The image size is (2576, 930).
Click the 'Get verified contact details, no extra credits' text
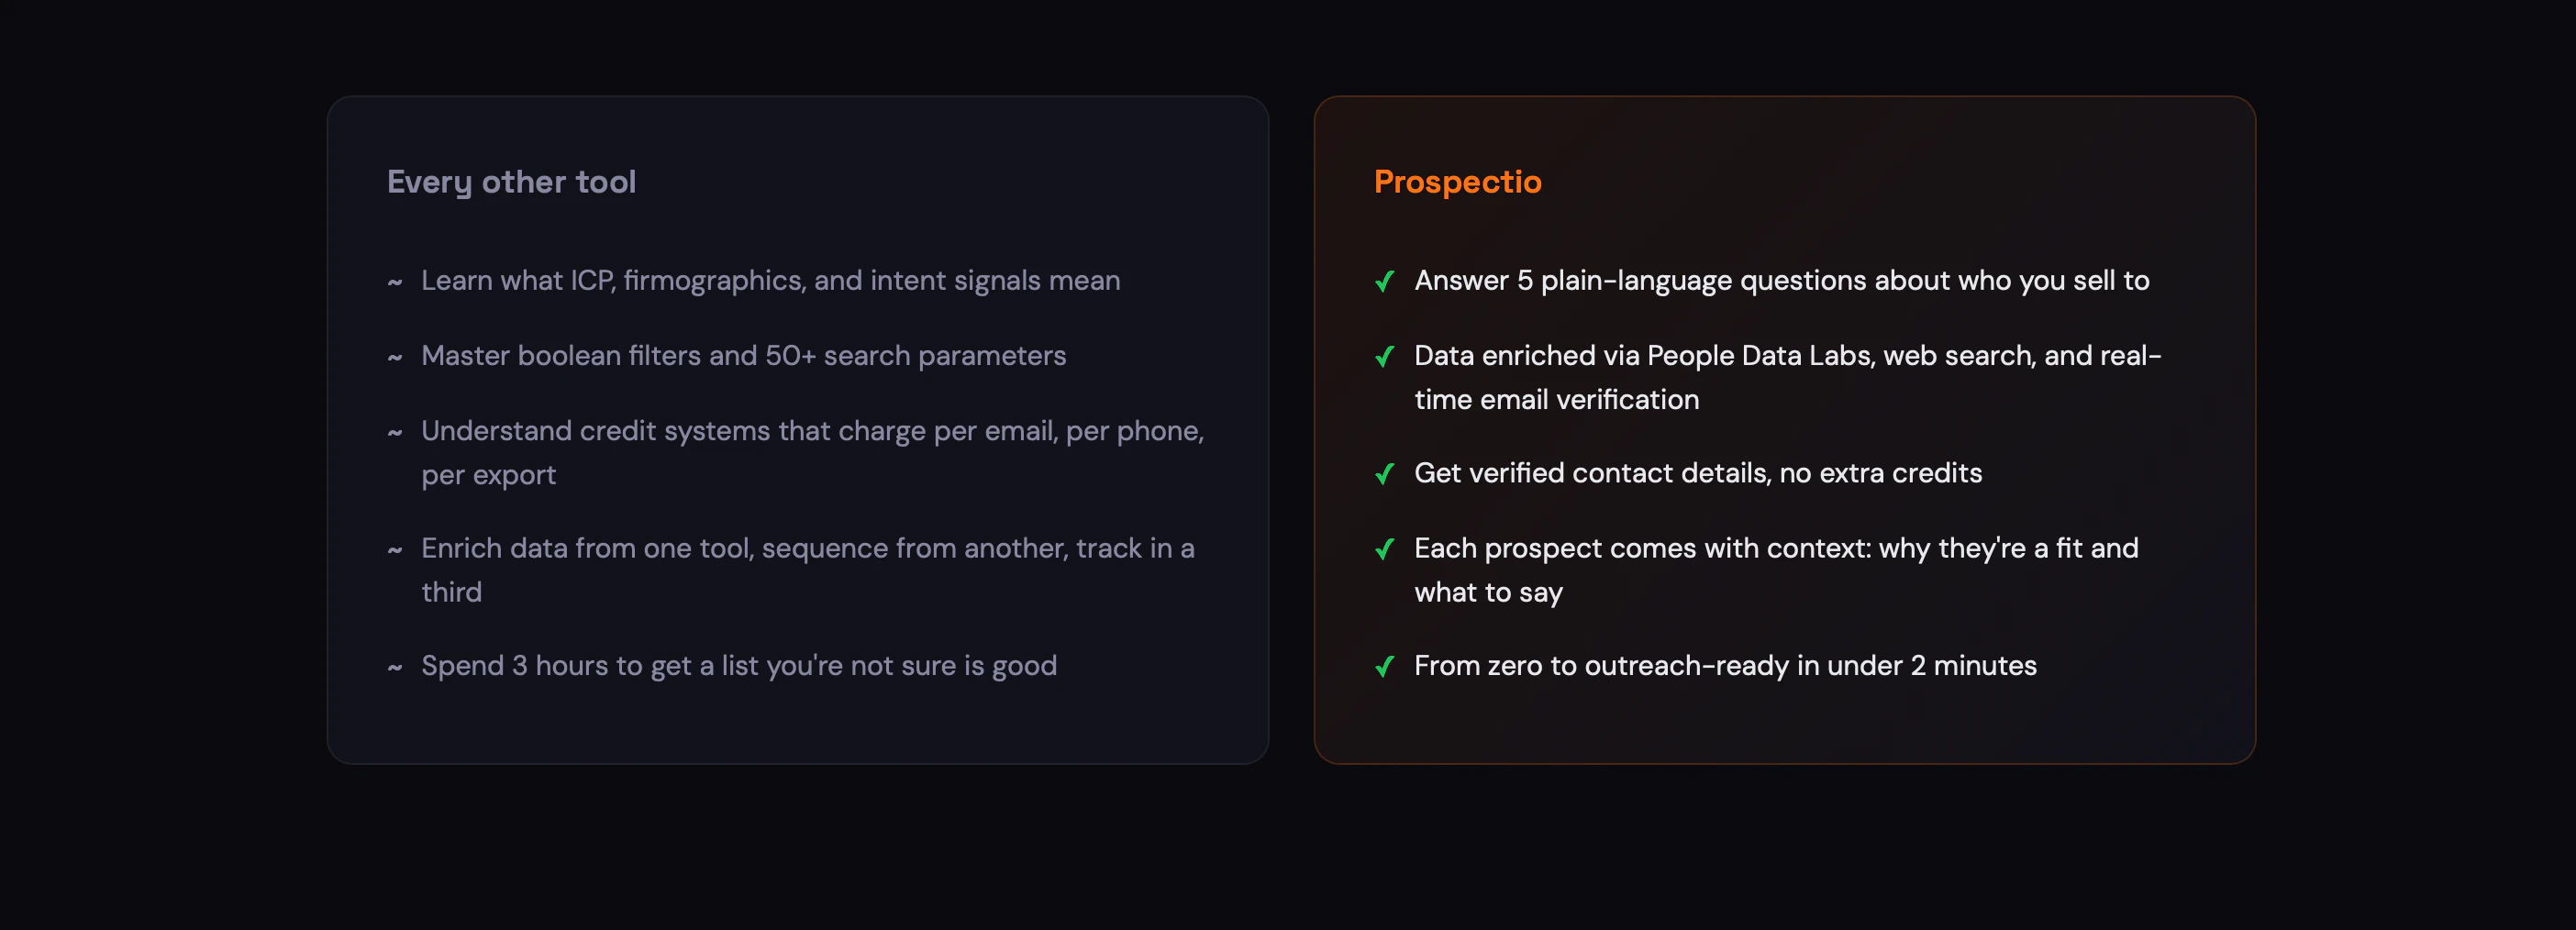tap(1698, 473)
